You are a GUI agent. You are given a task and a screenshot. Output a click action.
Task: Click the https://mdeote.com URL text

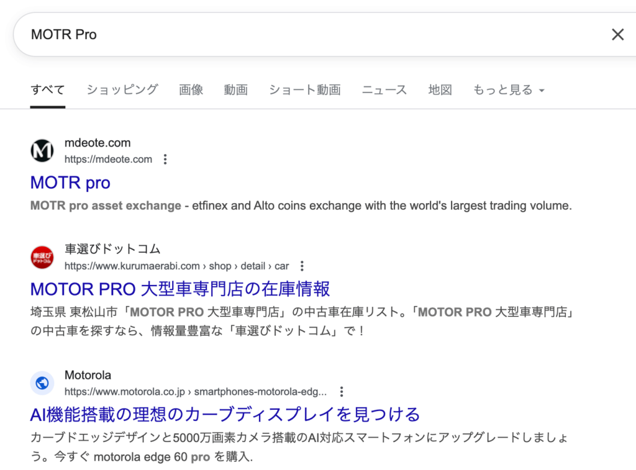coord(108,160)
